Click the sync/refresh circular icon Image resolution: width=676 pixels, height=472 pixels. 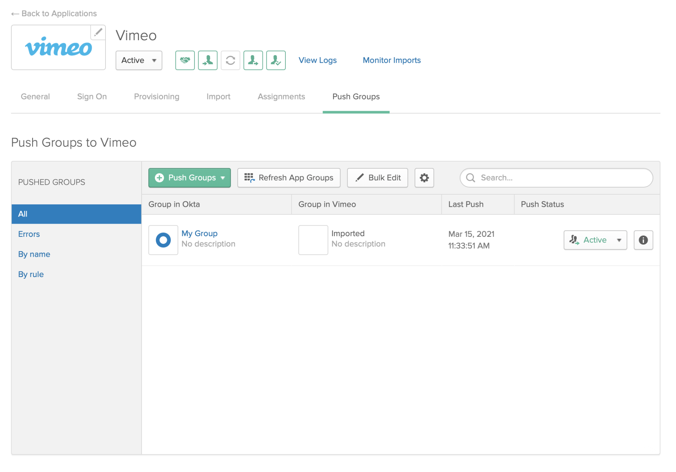[x=230, y=60]
